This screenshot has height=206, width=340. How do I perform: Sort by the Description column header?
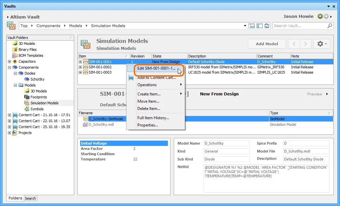222,56
